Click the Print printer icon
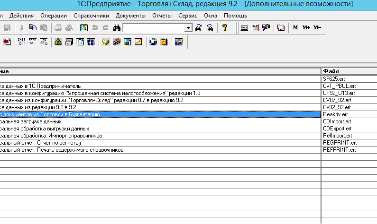This screenshot has width=377, height=224. coord(58,27)
